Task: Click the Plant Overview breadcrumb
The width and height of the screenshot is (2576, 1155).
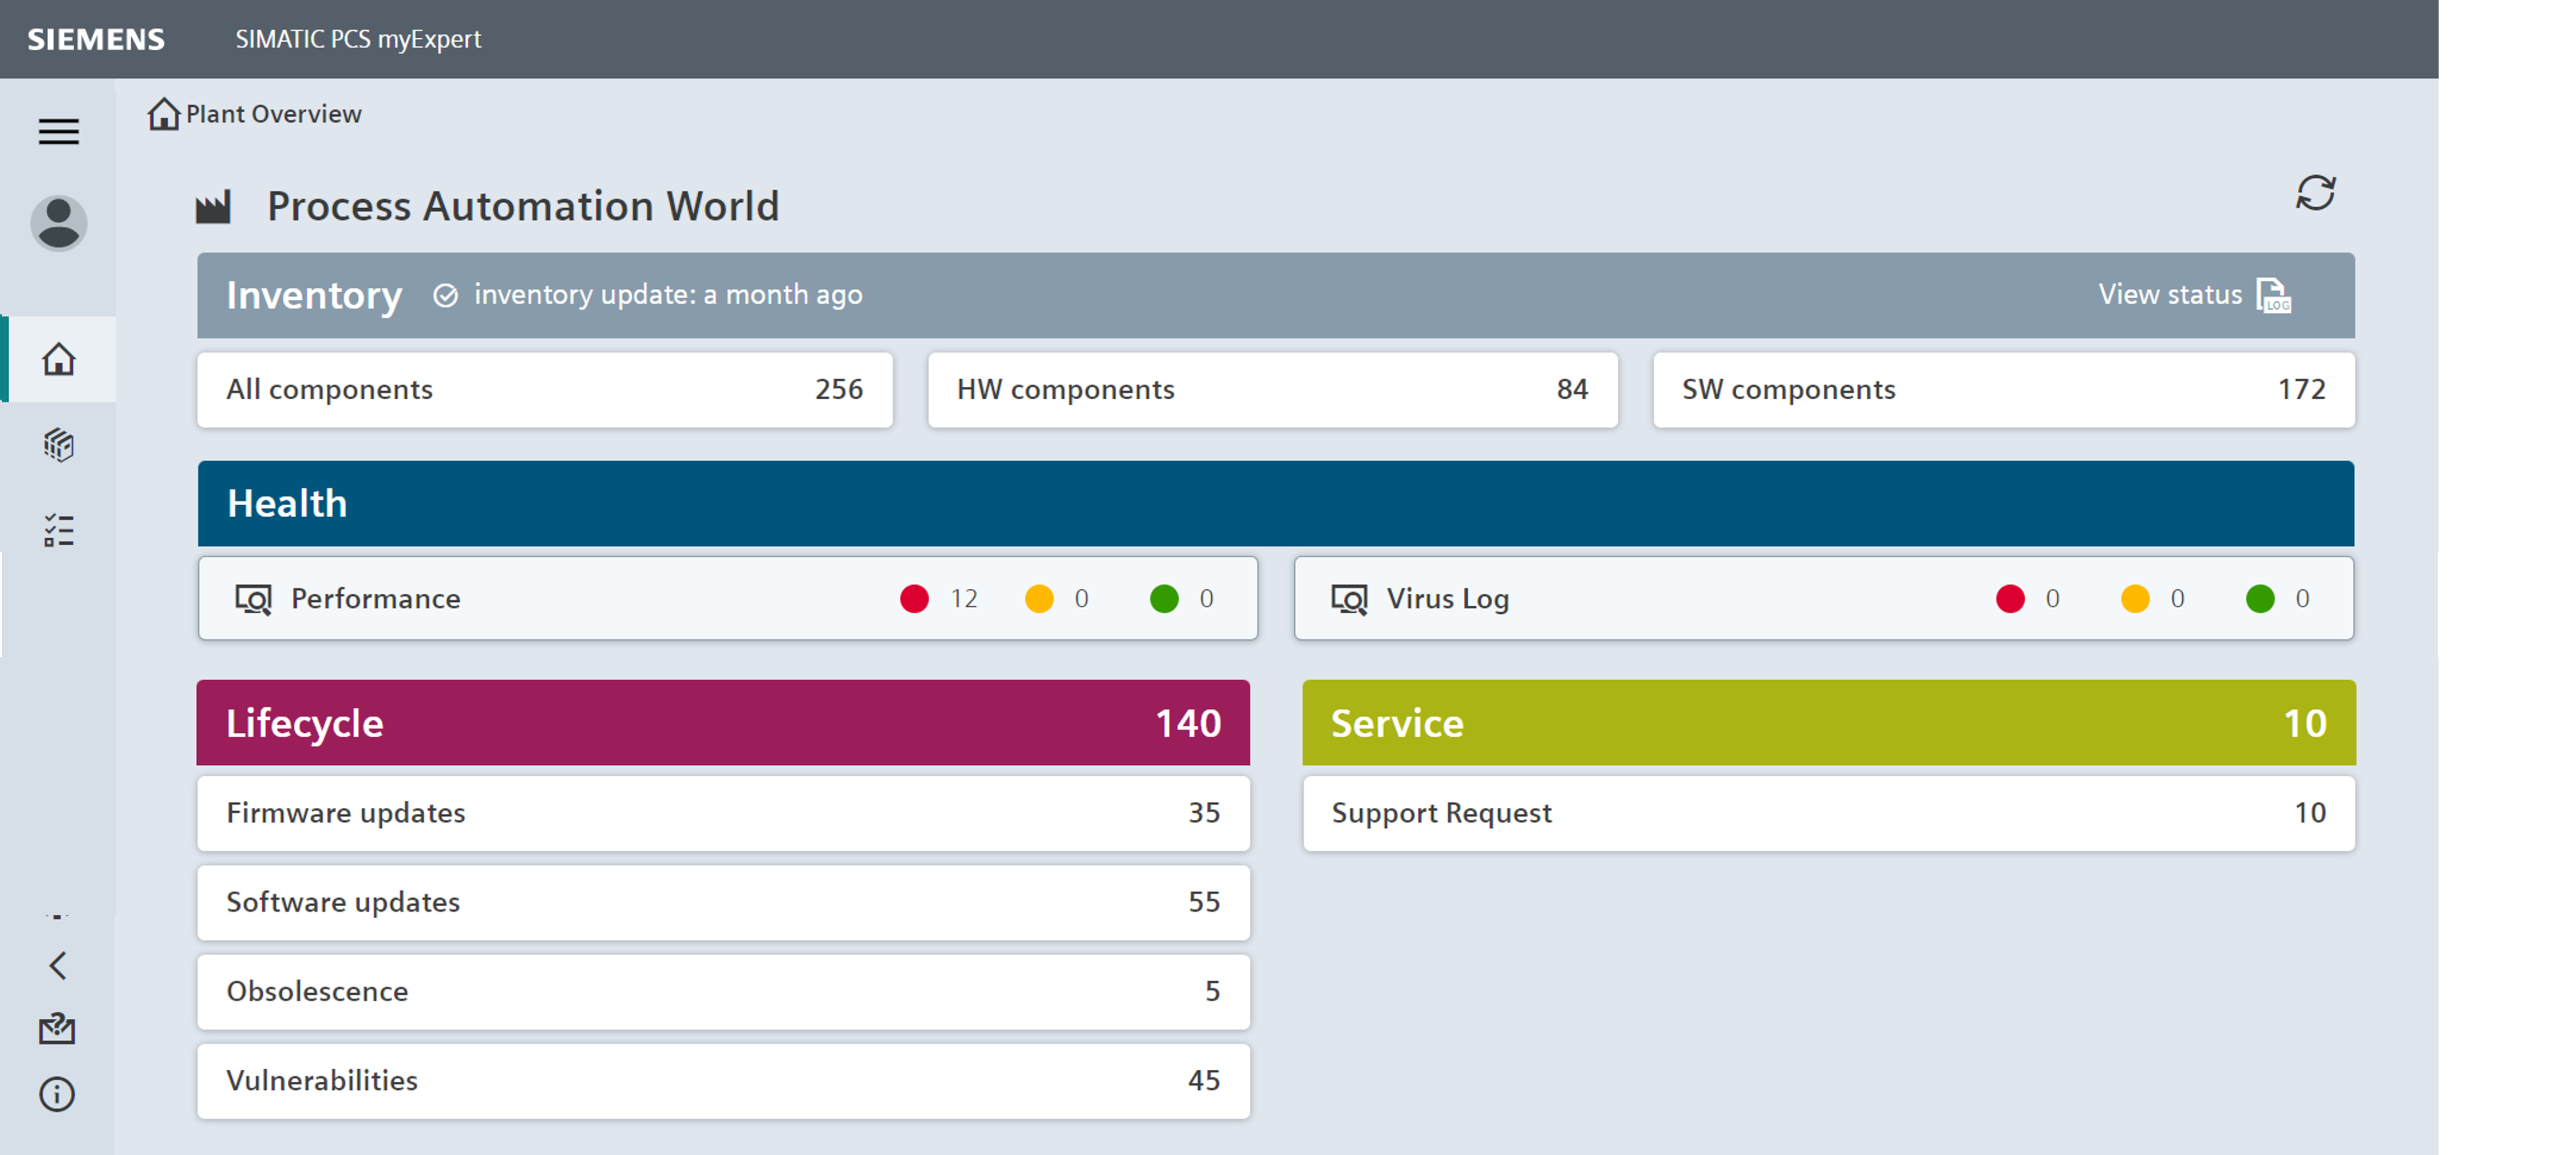Action: [x=273, y=114]
